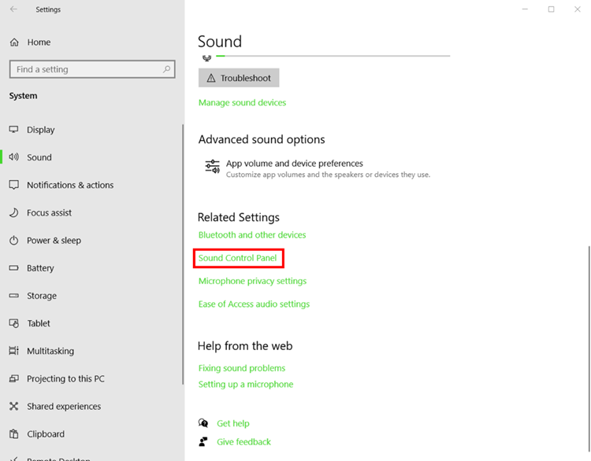Click the Power & sleep icon
Viewport: 591px width, 461px height.
click(13, 240)
